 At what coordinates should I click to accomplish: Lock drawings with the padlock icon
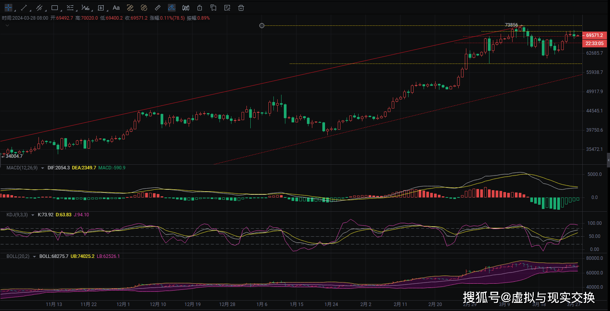coord(199,8)
